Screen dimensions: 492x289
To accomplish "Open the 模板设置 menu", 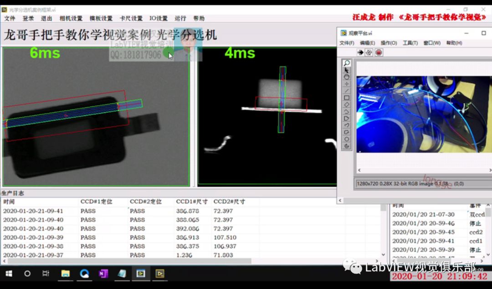I will [101, 19].
